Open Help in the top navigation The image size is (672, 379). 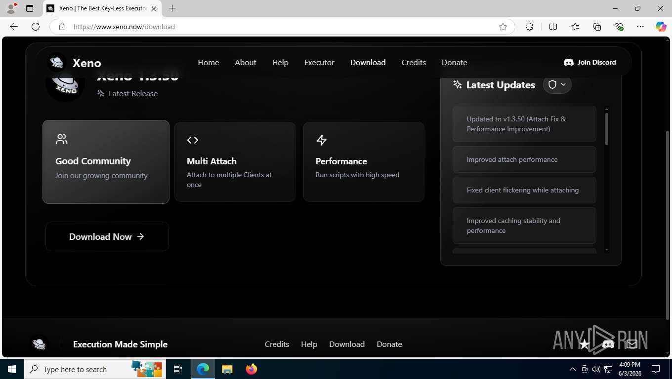pos(280,62)
